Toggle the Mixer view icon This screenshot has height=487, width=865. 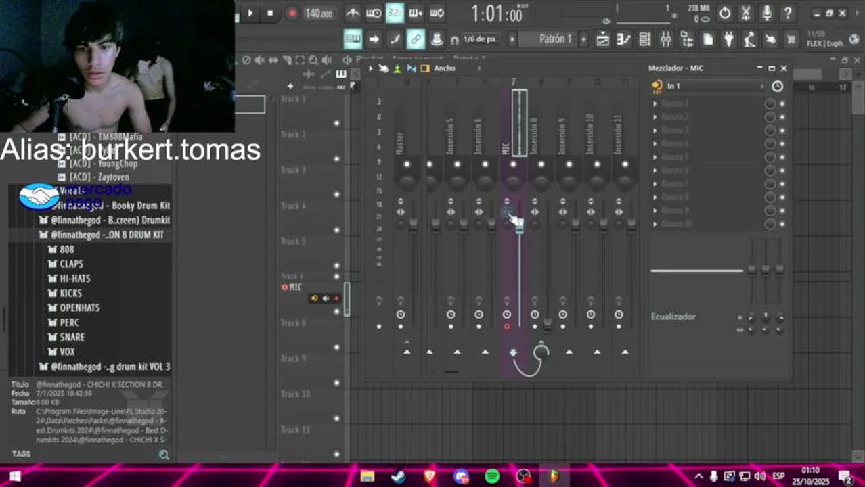[x=665, y=40]
